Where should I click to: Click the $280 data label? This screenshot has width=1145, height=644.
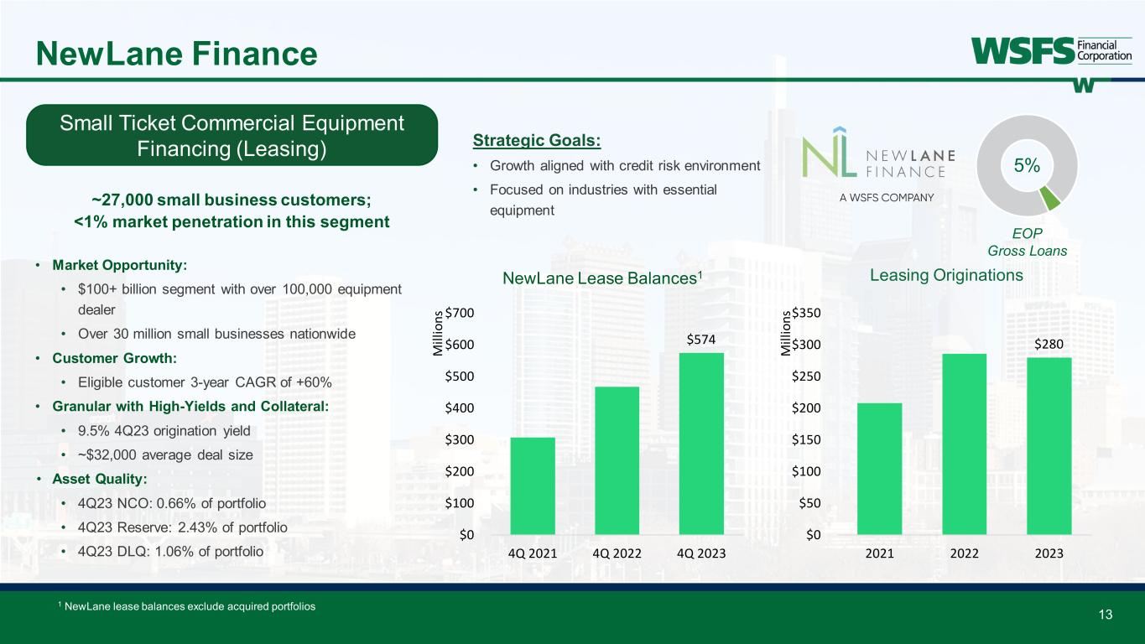click(1049, 344)
